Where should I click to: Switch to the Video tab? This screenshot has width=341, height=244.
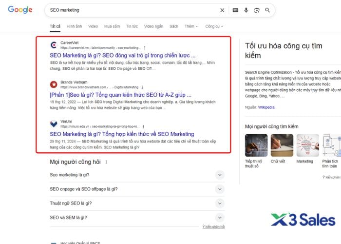[x=93, y=26]
